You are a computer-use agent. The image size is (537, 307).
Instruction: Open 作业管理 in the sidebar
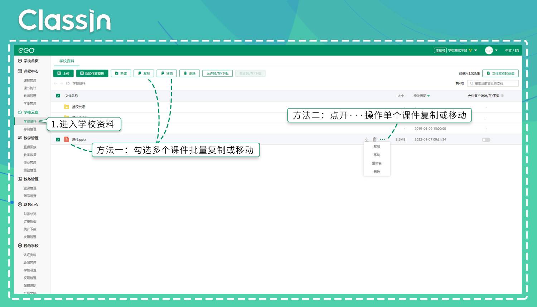[x=30, y=163]
